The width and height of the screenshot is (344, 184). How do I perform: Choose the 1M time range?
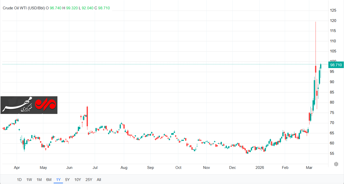click(x=39, y=180)
